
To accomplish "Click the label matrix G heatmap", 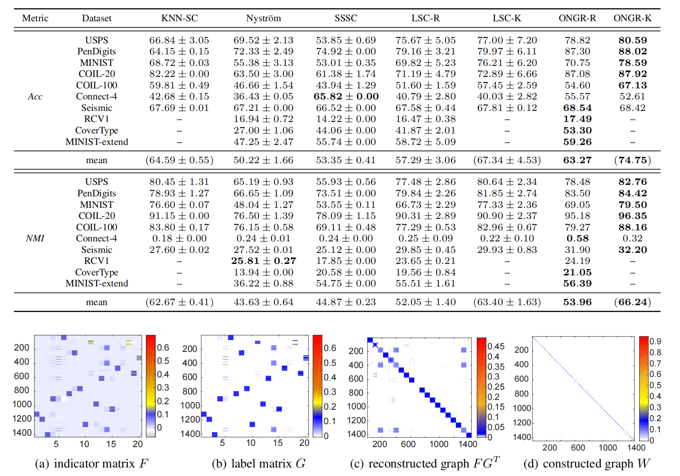I will (255, 386).
